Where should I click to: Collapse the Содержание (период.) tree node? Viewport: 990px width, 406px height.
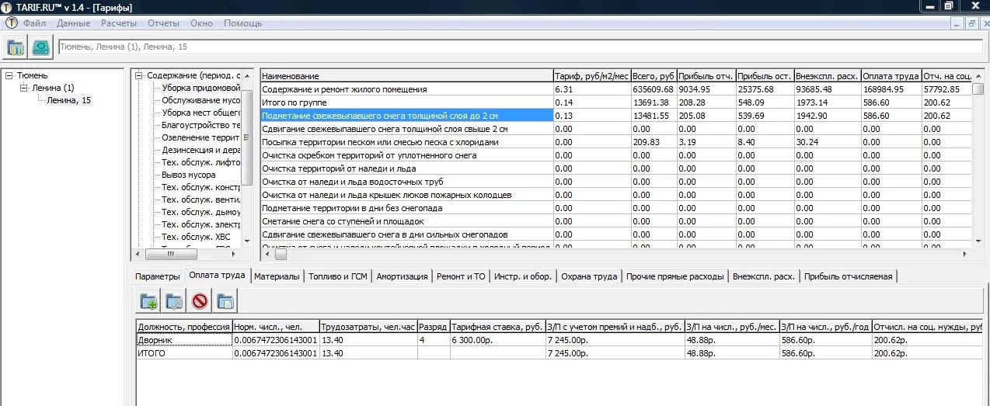tap(139, 75)
